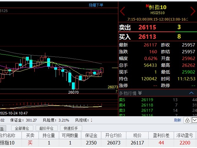Click the chart timestamp 2025-10-24 10:47
Screen dimensions: 197x148
(14, 113)
